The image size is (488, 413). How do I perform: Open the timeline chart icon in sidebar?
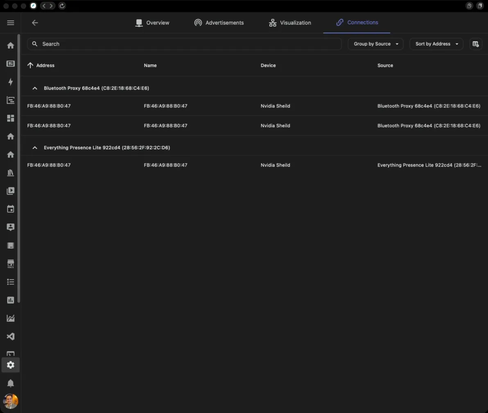11,100
